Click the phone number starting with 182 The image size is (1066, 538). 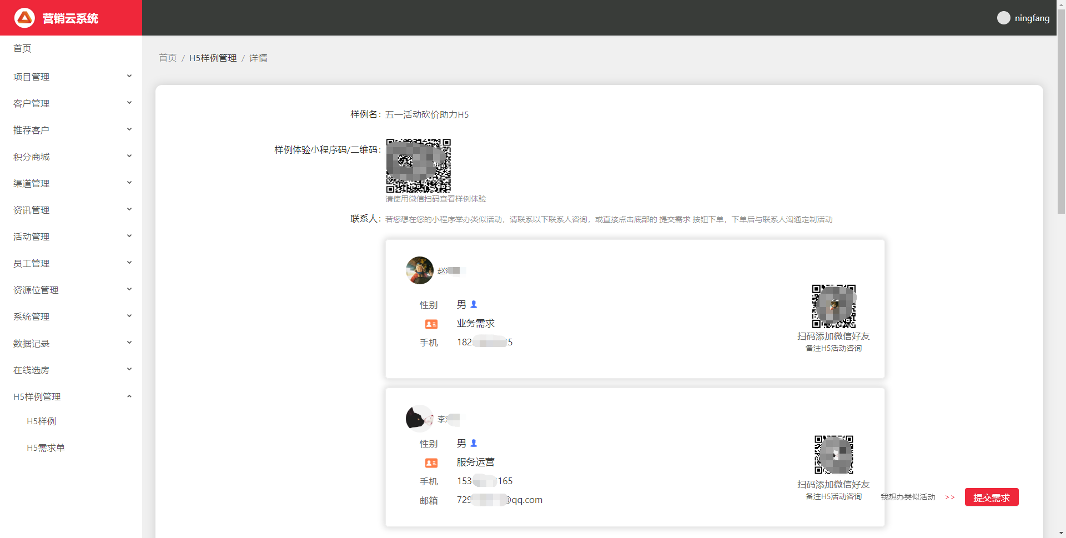(x=485, y=342)
